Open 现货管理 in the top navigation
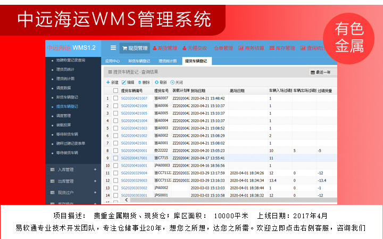Image resolution: width=383 pixels, height=239 pixels. pyautogui.click(x=135, y=48)
